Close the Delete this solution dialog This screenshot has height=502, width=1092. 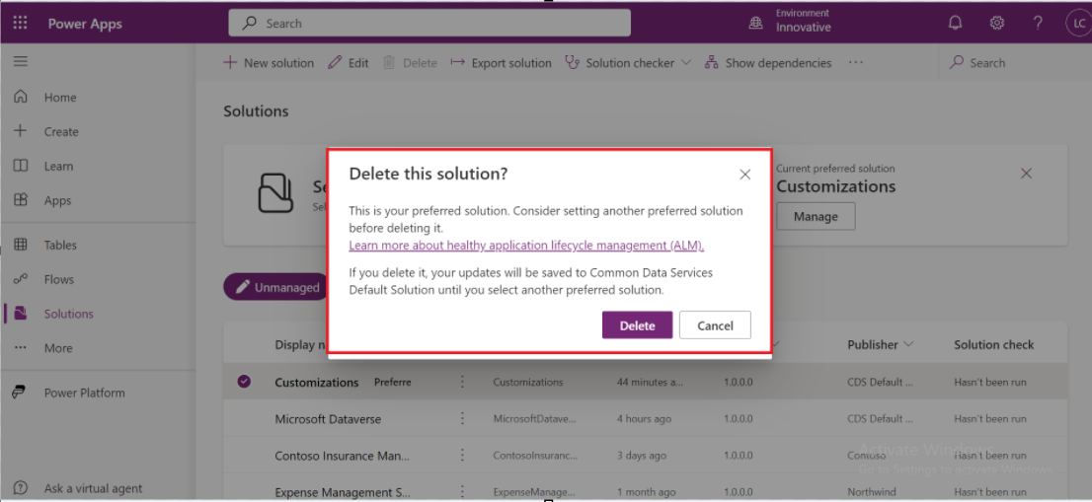745,175
